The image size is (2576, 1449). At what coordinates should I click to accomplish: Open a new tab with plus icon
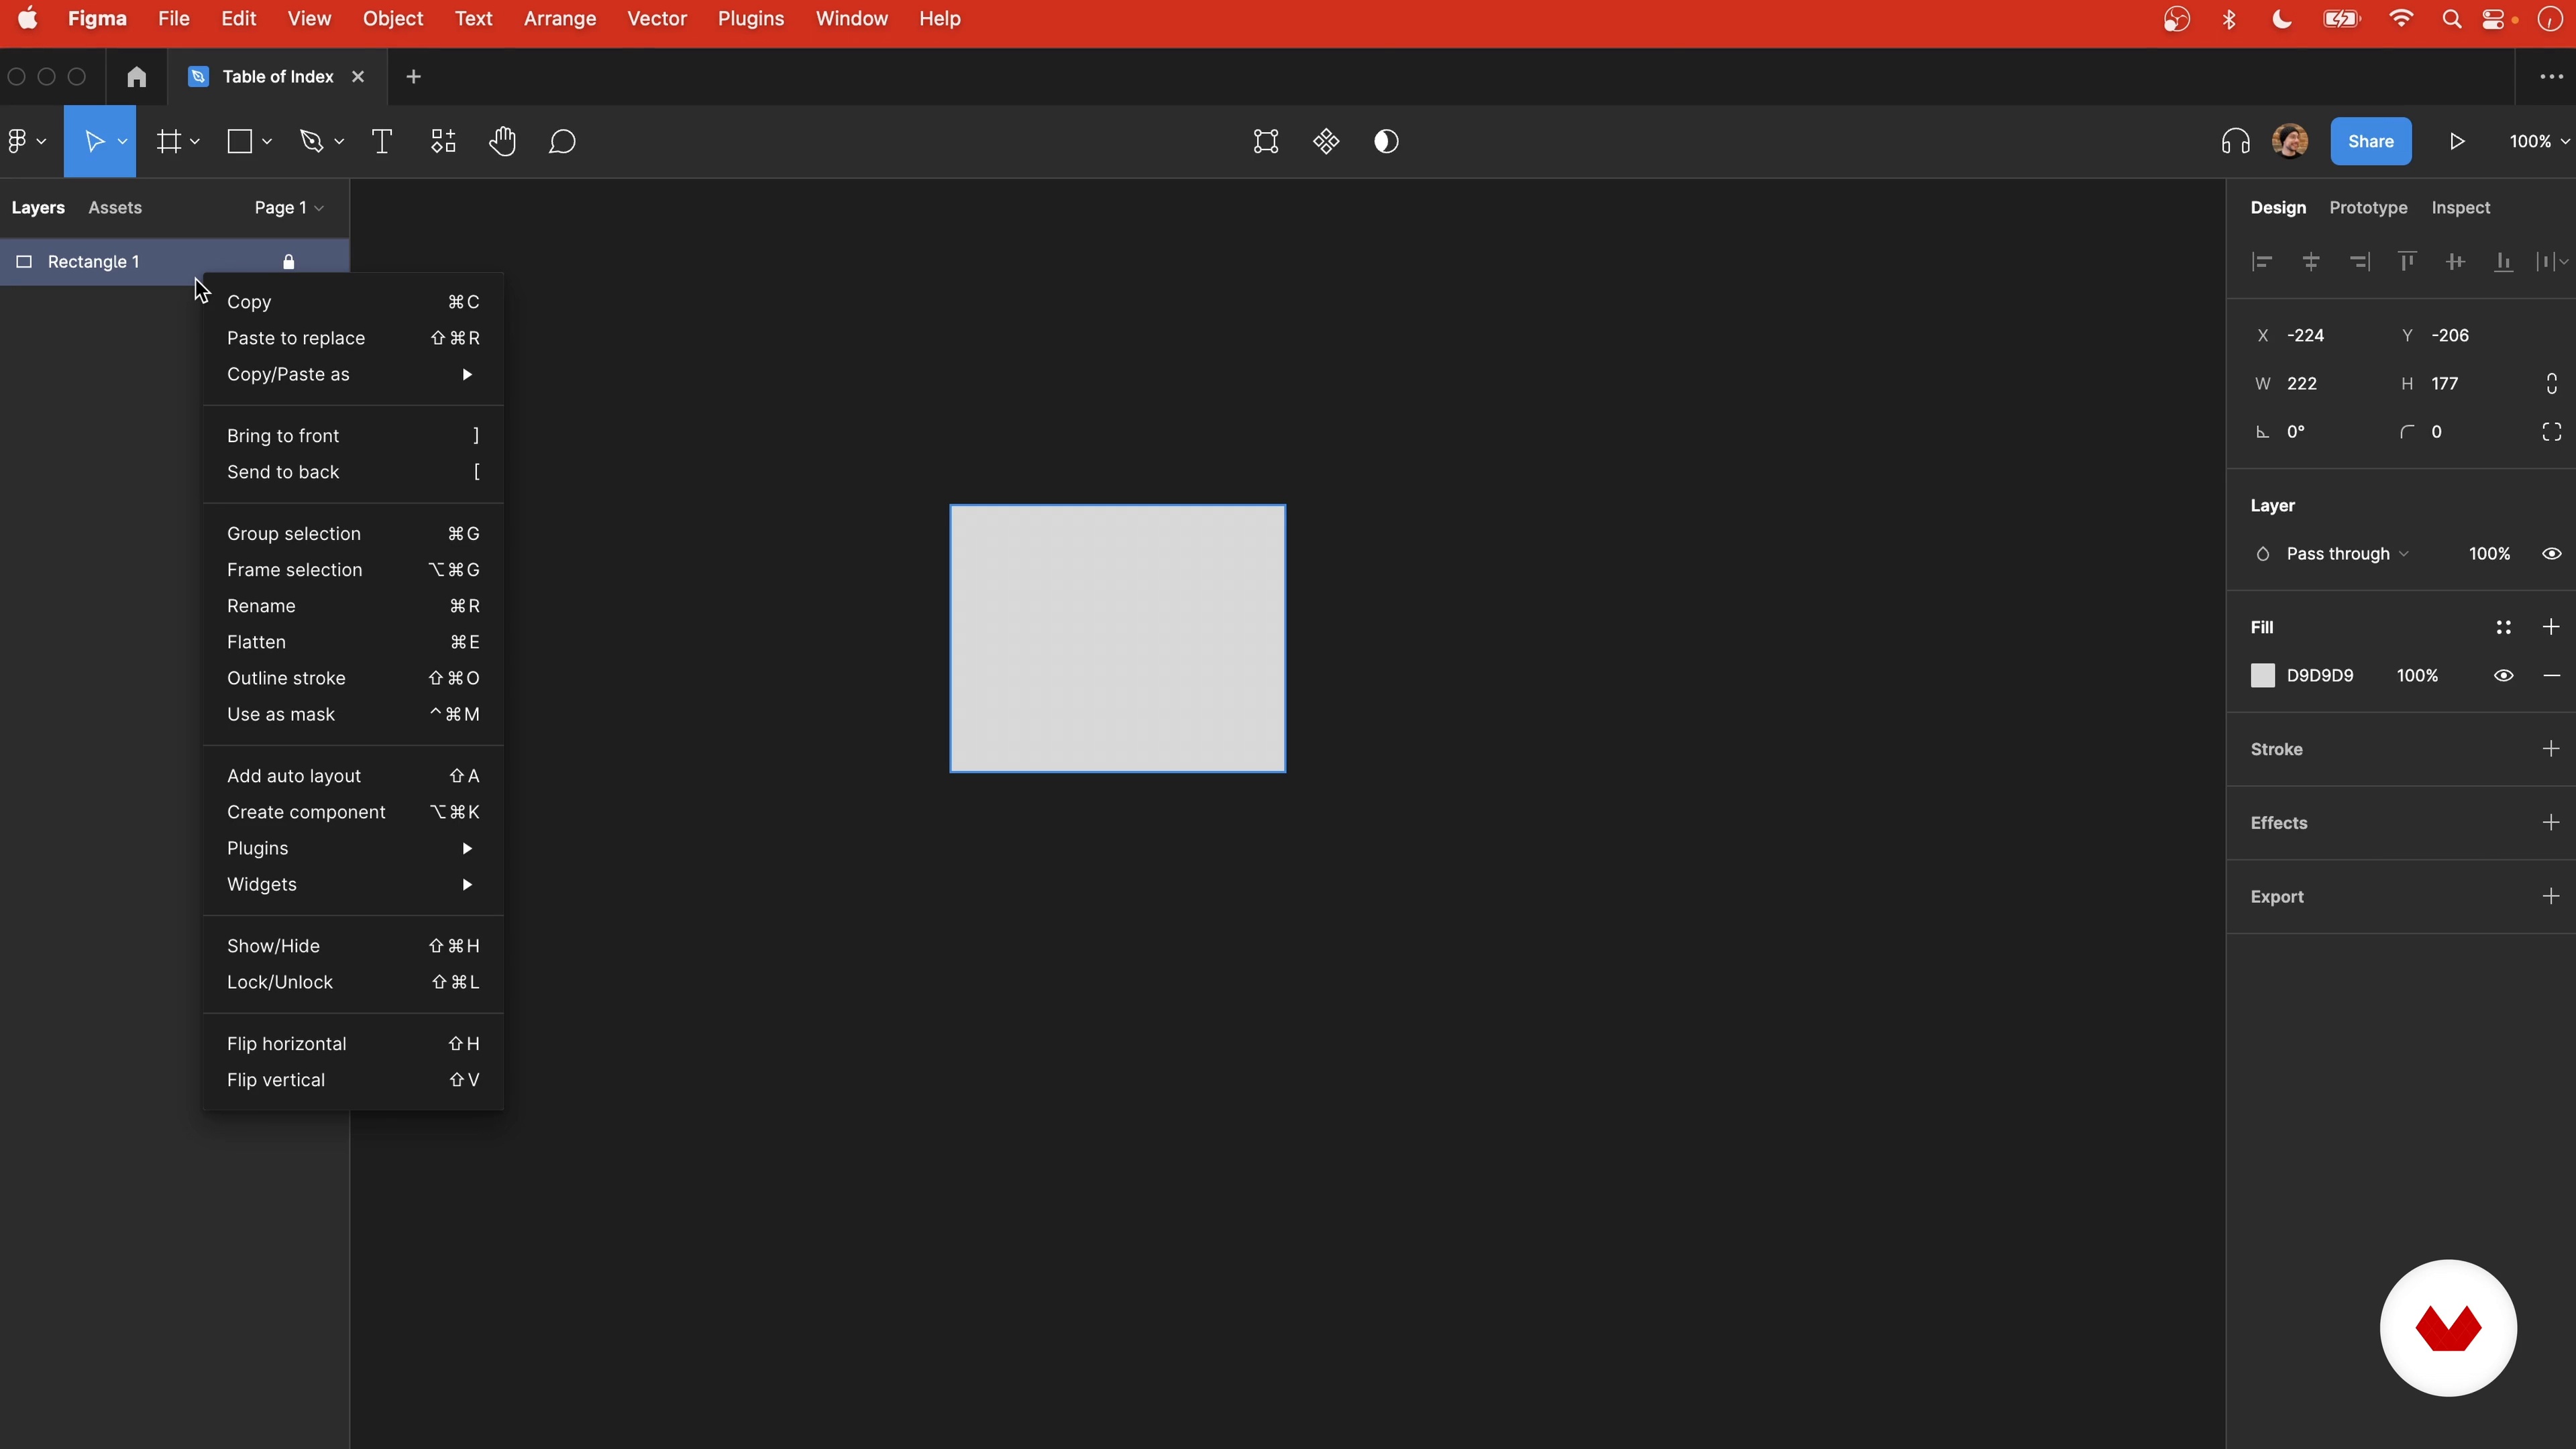point(413,76)
